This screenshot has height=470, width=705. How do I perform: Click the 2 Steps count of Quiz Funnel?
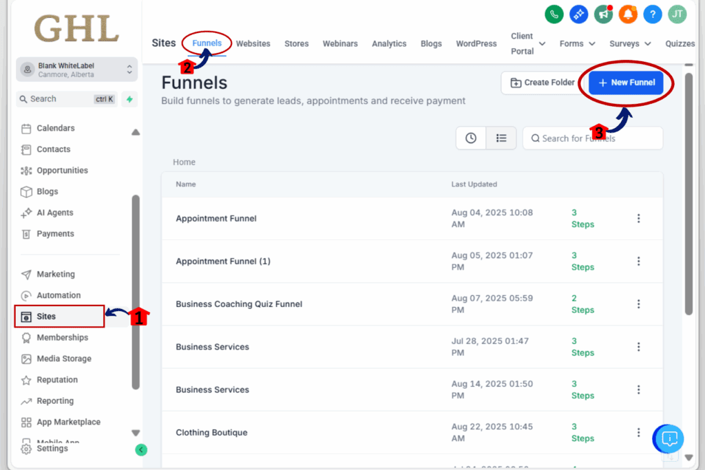582,304
